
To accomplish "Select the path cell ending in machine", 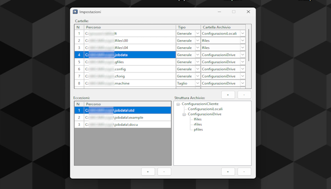I will (x=130, y=83).
